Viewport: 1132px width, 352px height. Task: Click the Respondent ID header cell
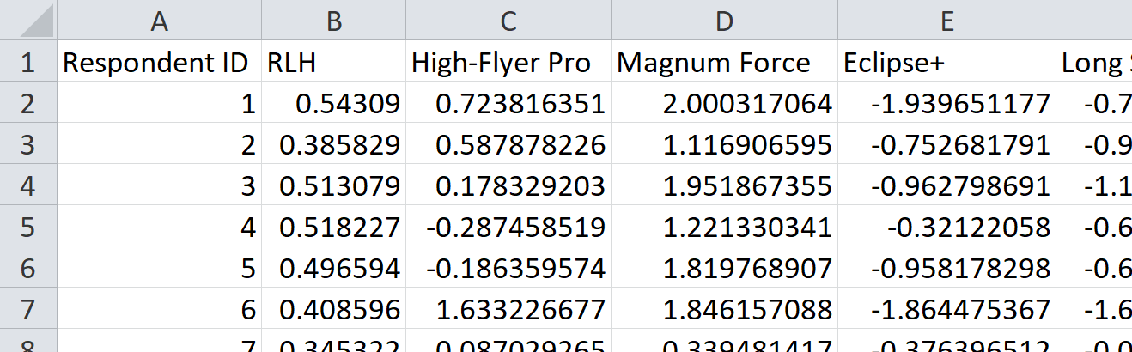pos(159,63)
